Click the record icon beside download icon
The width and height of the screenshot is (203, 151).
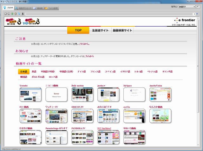coord(23,14)
